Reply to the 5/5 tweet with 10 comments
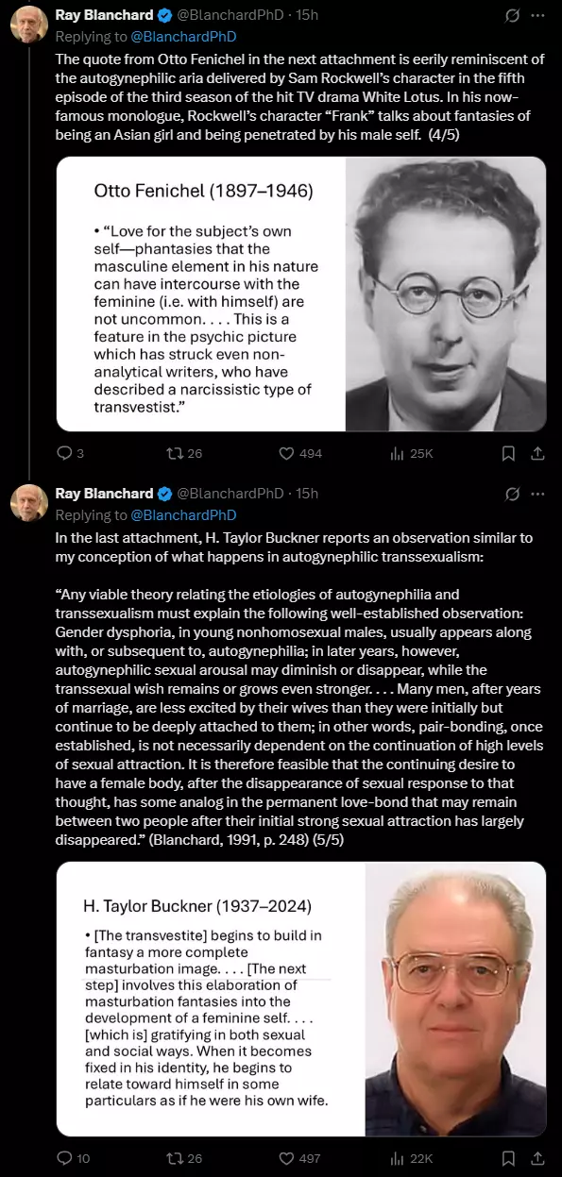 [x=74, y=1158]
